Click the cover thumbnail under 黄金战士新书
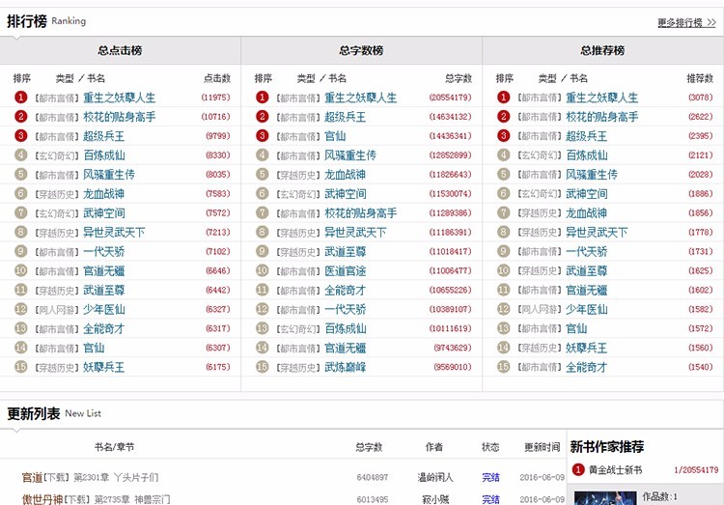724x505 pixels. (x=605, y=498)
